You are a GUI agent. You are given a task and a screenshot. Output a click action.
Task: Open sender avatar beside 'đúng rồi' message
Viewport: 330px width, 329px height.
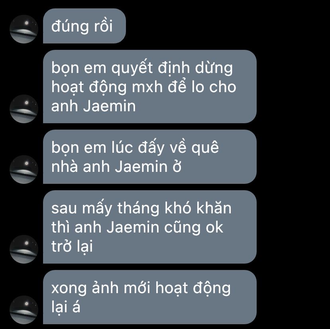click(24, 29)
